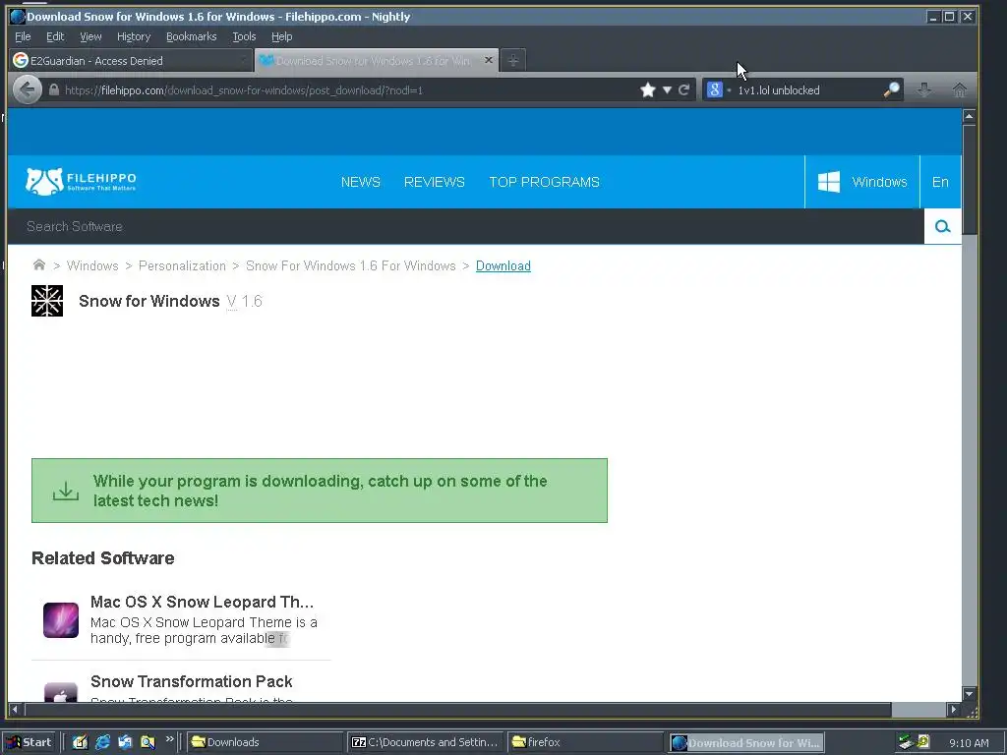Open the History menu
1007x755 pixels.
pyautogui.click(x=134, y=36)
